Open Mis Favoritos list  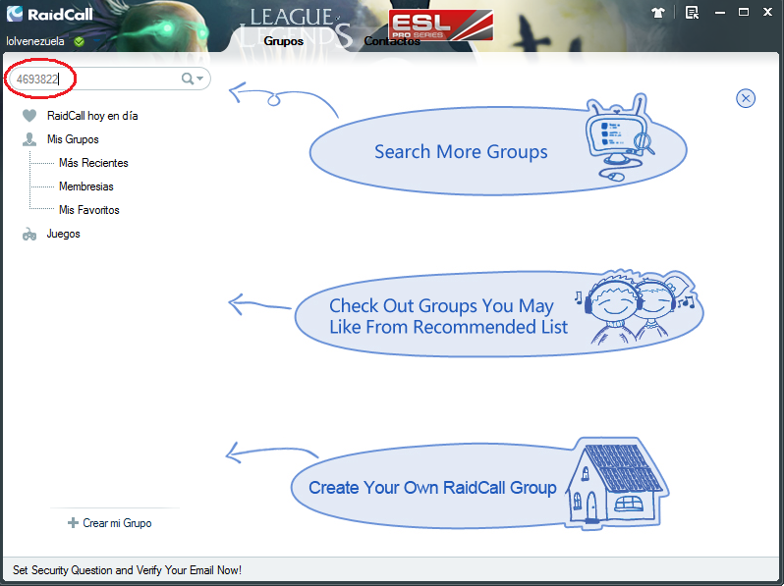click(x=89, y=210)
